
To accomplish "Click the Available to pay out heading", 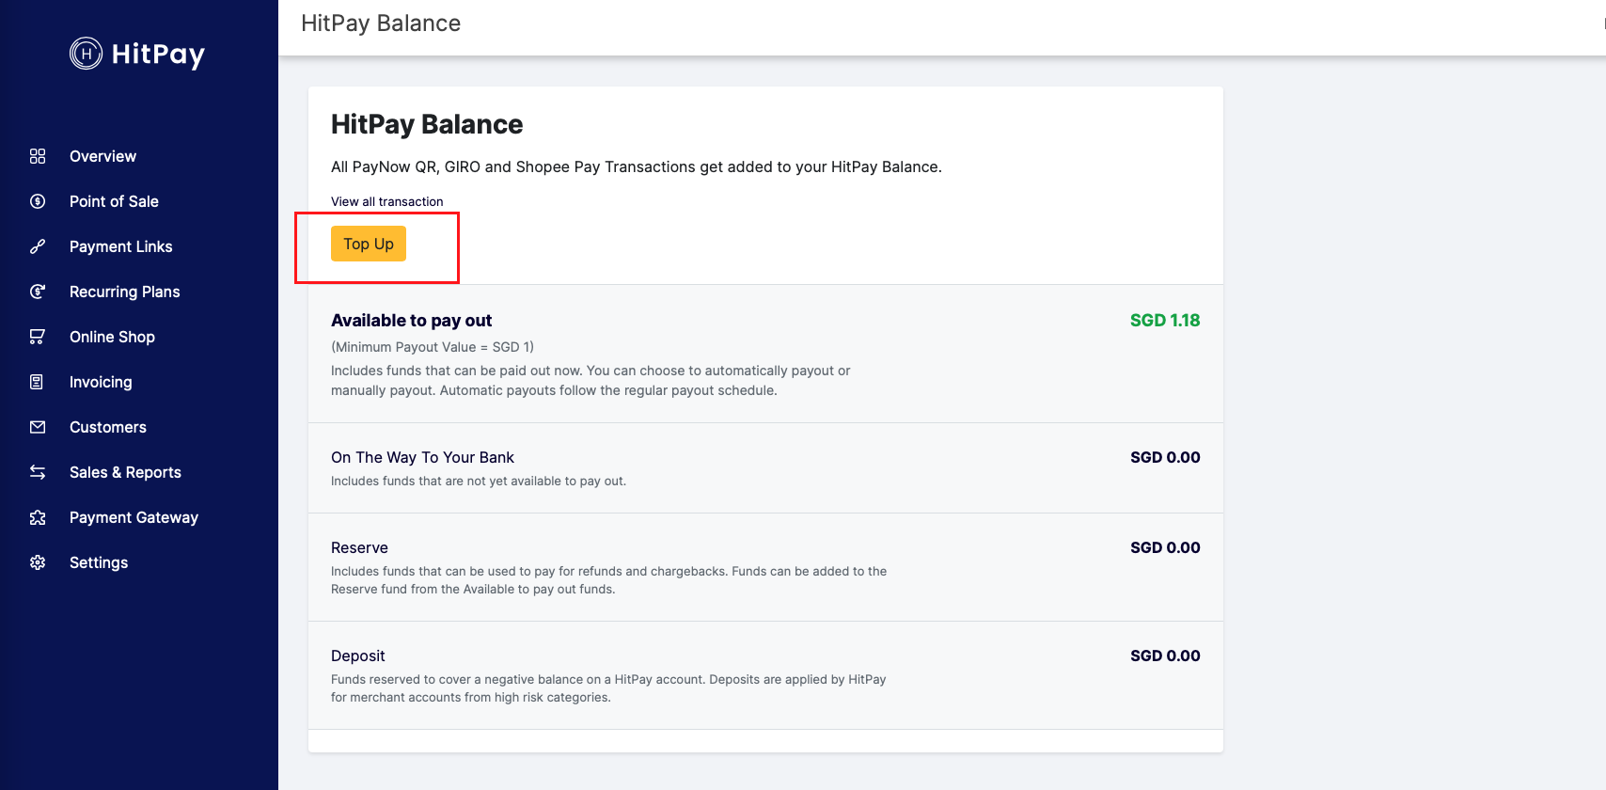I will coord(411,321).
